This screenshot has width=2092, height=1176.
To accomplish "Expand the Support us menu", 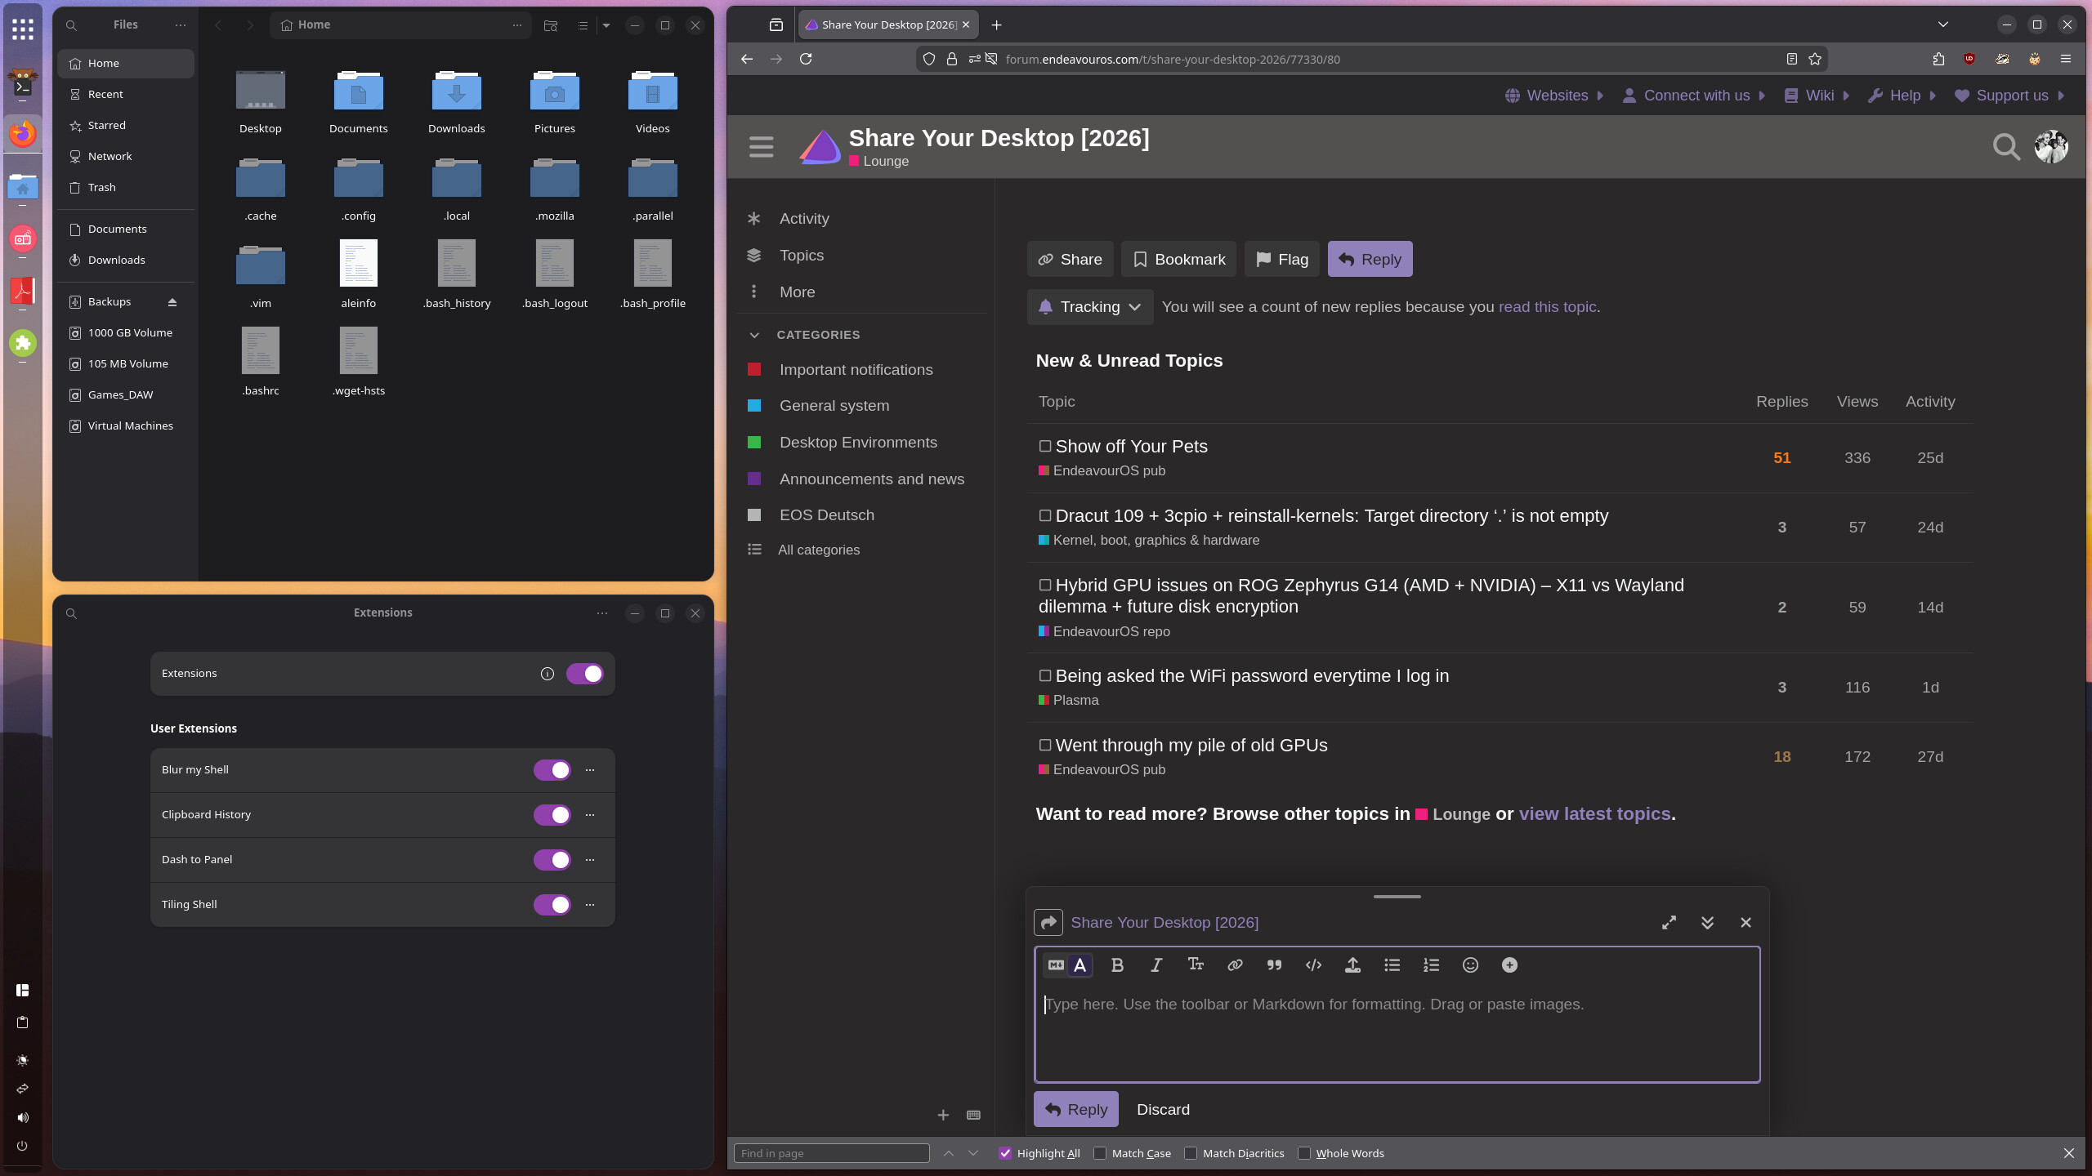I will click(2010, 96).
